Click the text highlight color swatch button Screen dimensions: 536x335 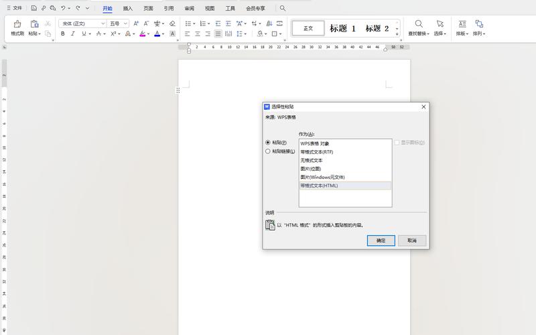coord(143,33)
